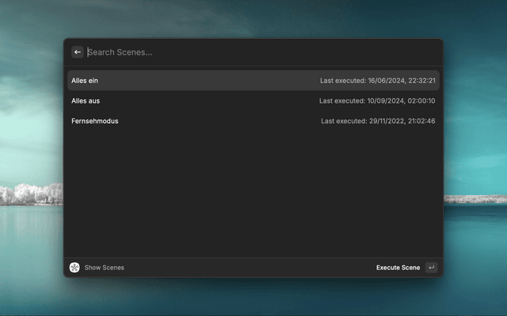Viewport: 507px width, 316px height.
Task: Click the shoreline right of the window
Action: coord(474,198)
